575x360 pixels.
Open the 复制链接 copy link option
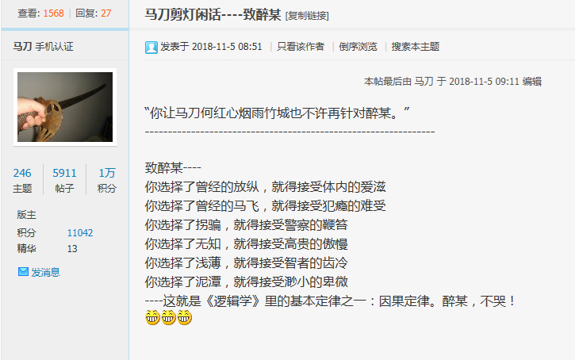point(307,16)
